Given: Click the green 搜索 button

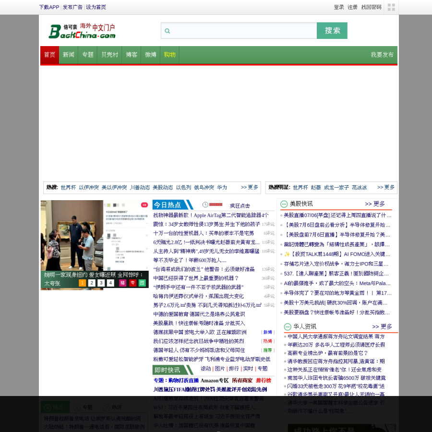Looking at the screenshot, I should 332,31.
